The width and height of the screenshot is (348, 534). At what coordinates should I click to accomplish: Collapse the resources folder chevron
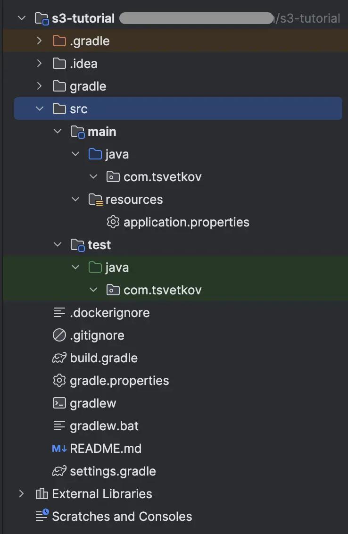tap(75, 199)
